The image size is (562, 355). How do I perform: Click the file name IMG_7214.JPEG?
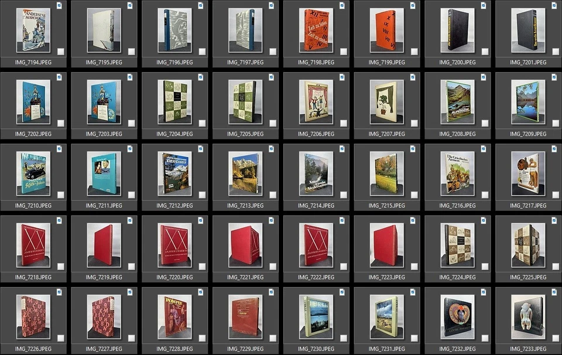coord(316,206)
